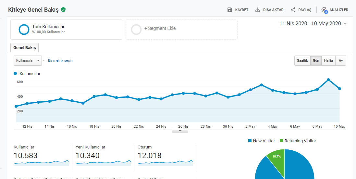Select the Gün granularity button
Viewport: 356px width, 179px height.
[316, 60]
